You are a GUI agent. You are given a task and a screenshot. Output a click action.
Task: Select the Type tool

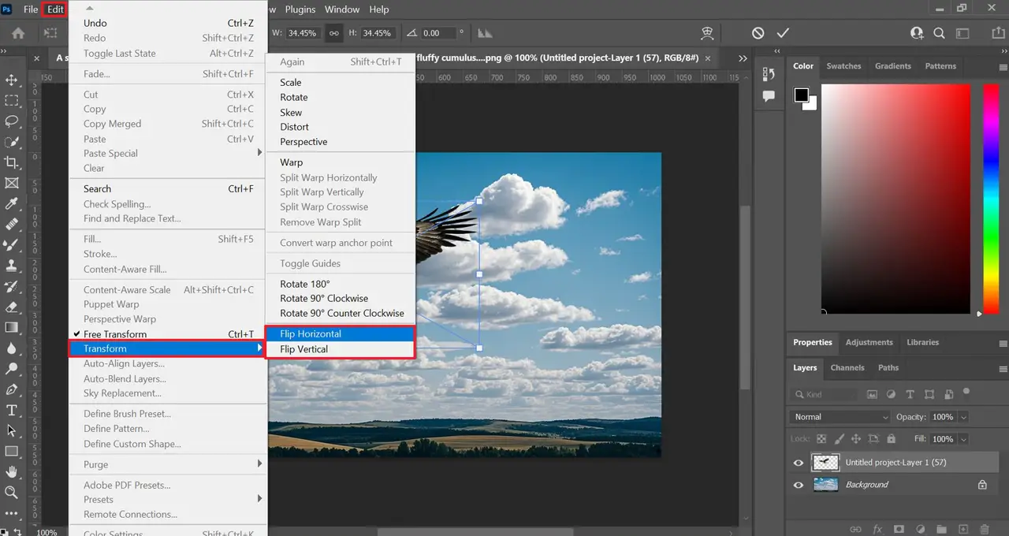coord(12,410)
